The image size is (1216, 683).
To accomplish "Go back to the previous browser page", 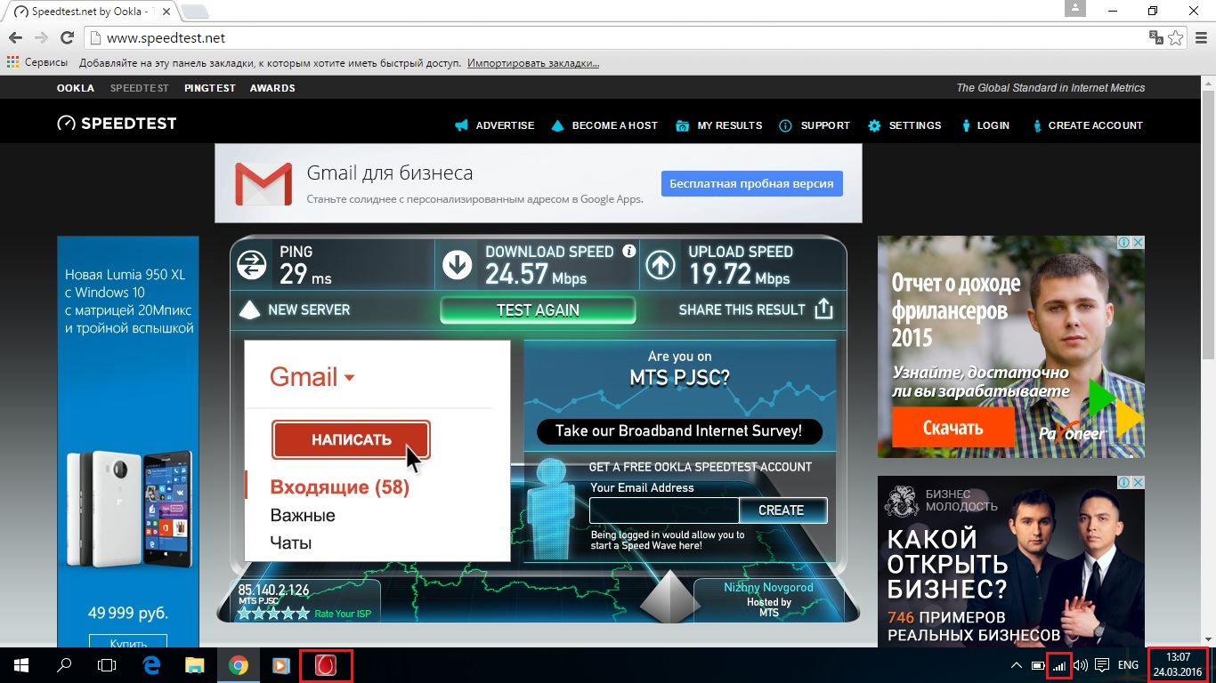I will [15, 38].
